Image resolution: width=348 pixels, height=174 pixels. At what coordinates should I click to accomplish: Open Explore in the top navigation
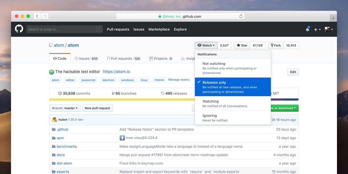[x=180, y=29]
